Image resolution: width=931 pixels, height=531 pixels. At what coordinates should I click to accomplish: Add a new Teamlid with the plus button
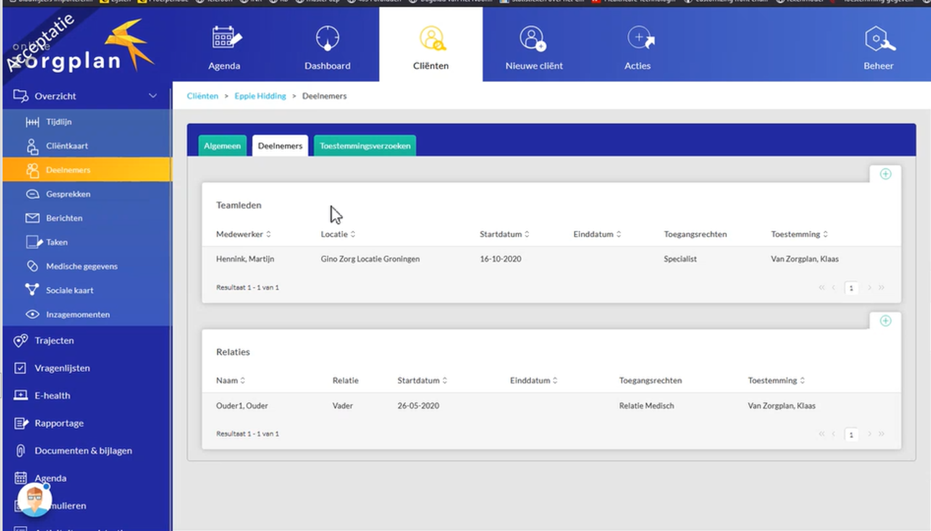[886, 174]
